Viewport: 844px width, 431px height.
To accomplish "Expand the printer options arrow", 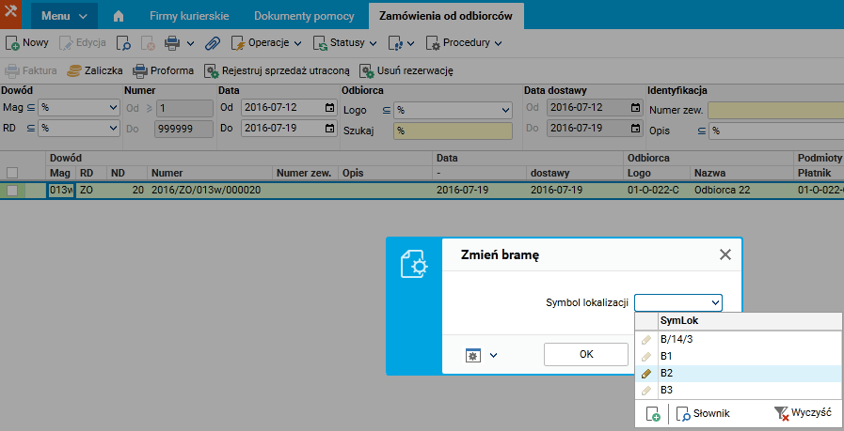I will (x=190, y=43).
